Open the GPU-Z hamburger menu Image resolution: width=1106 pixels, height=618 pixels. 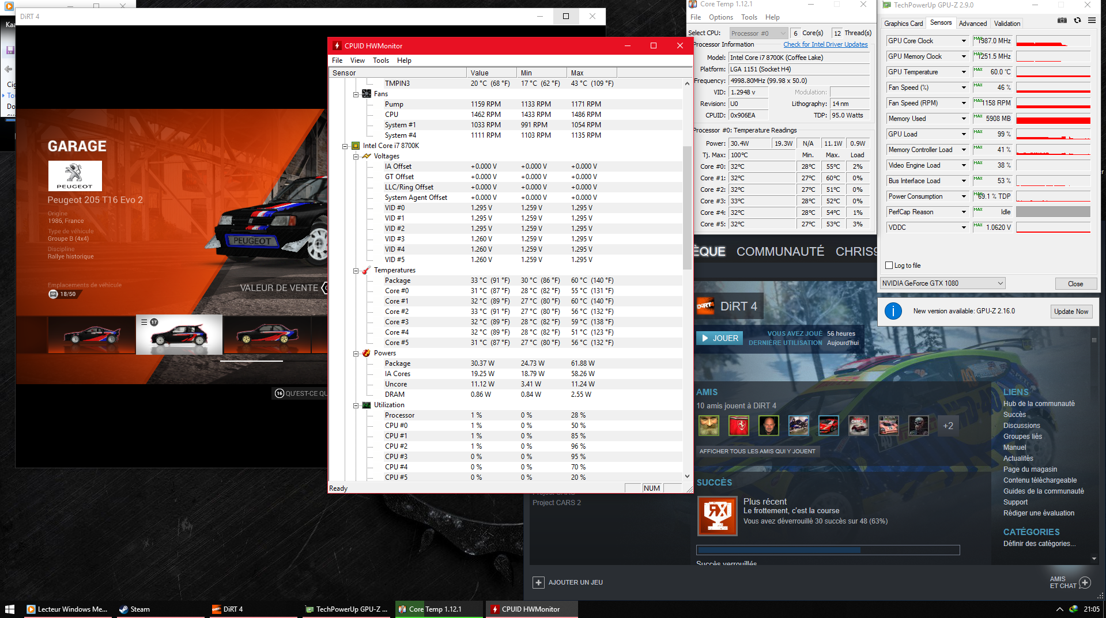[1092, 21]
